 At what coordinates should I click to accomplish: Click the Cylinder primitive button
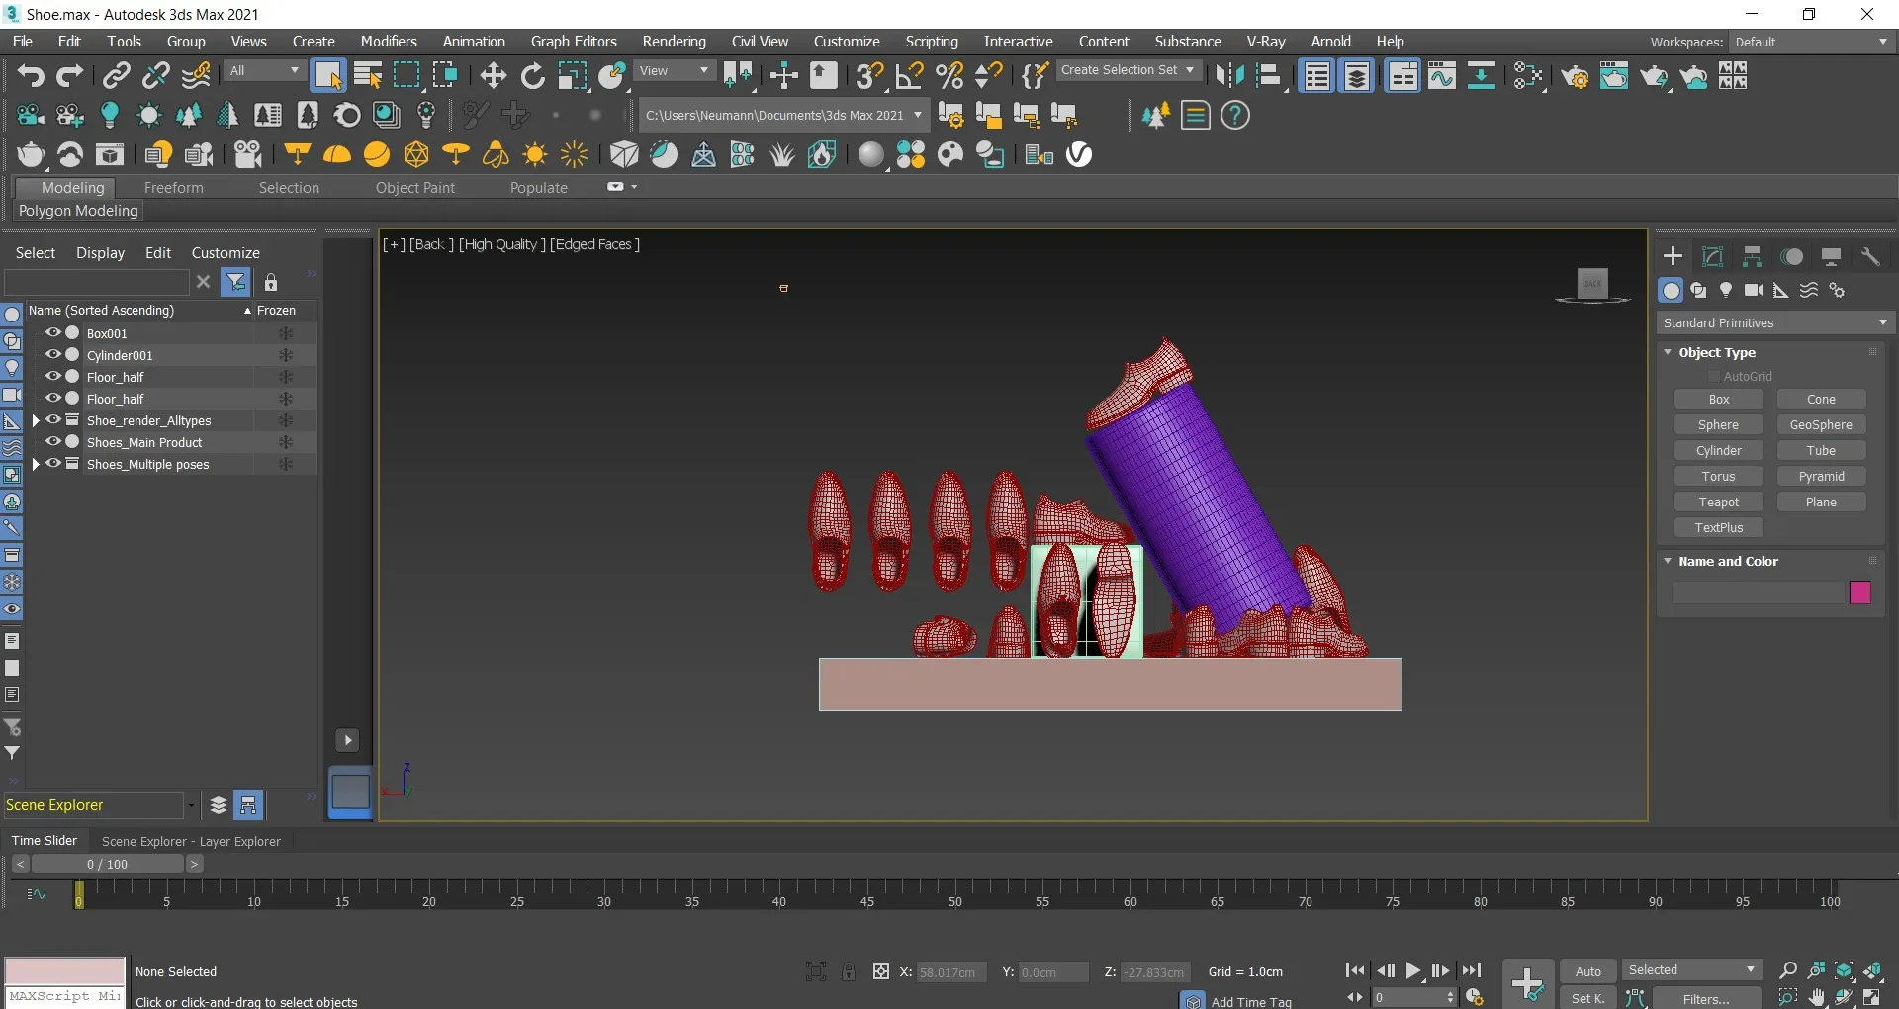1719,451
